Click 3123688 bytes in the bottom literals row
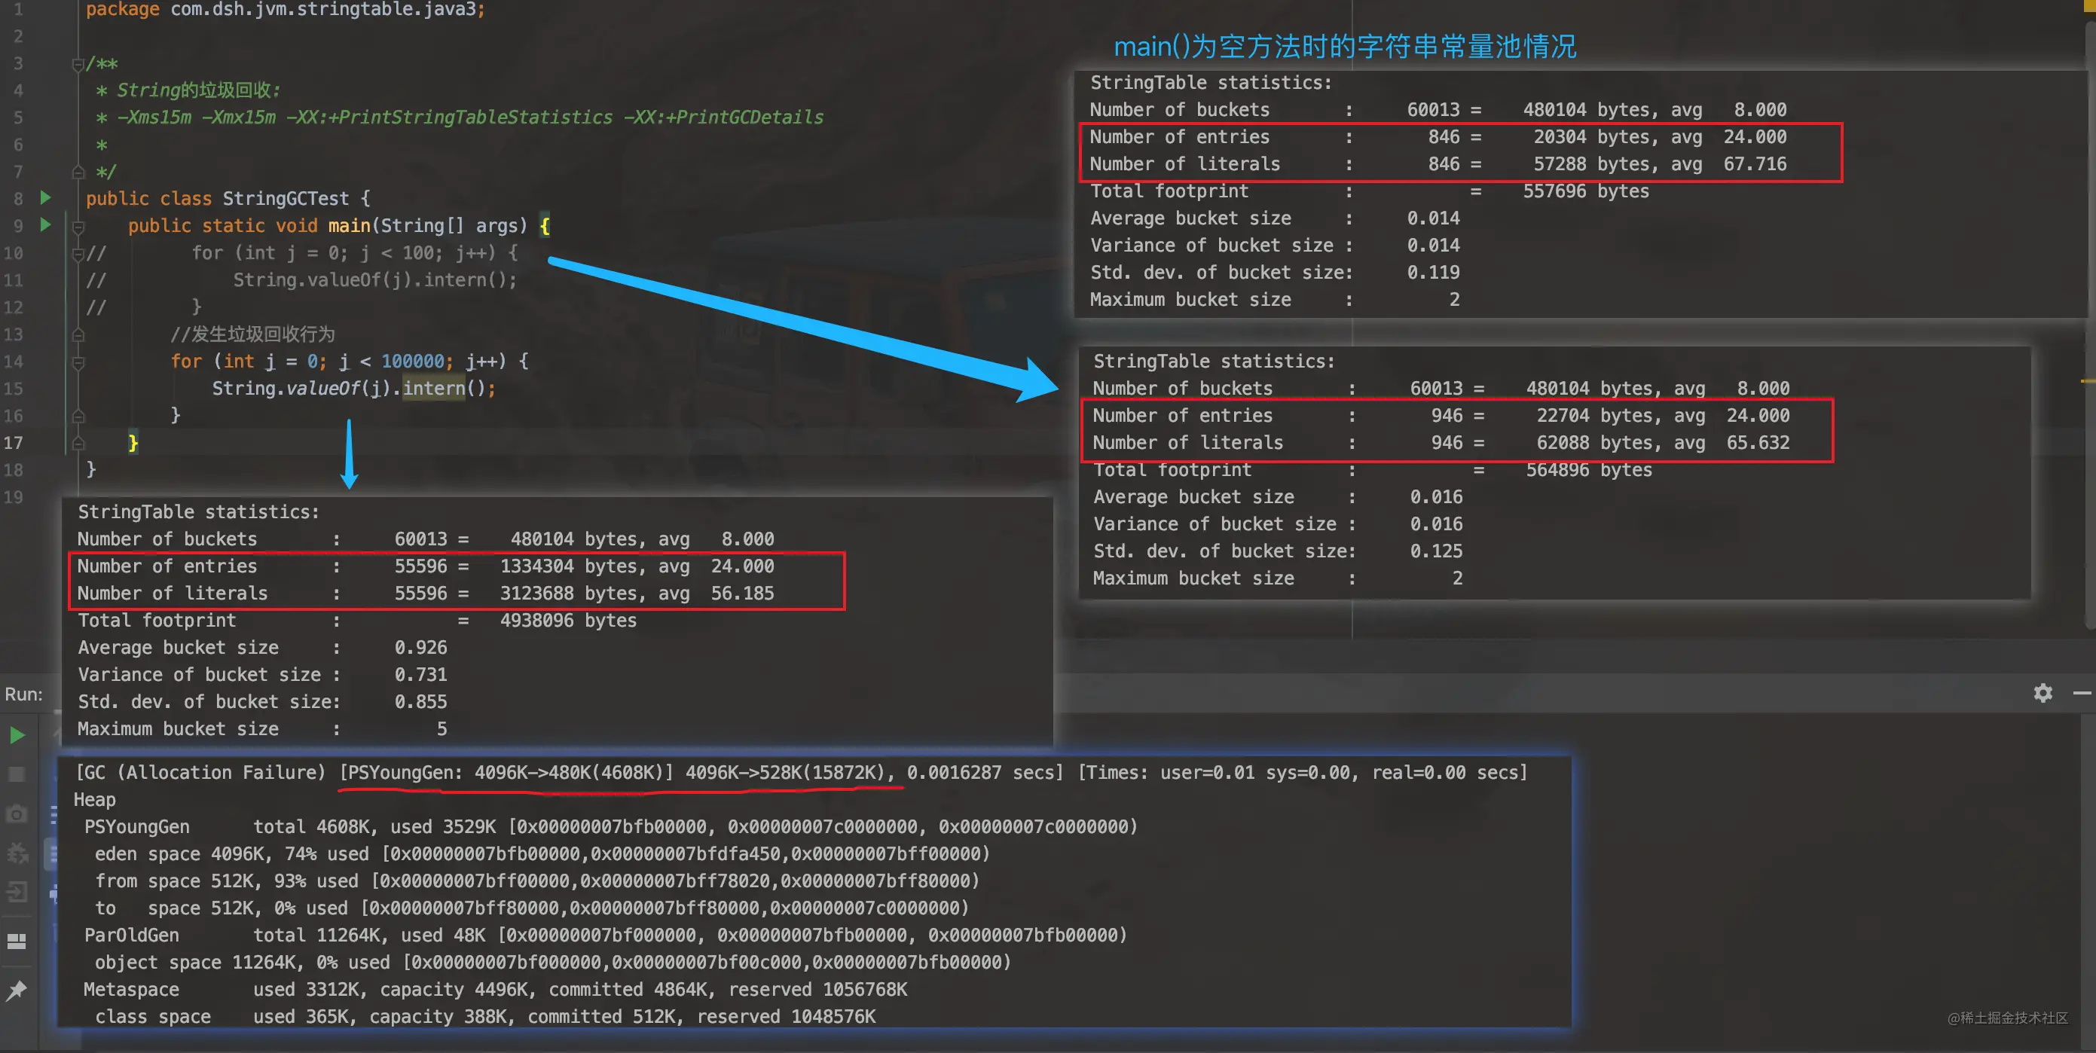Viewport: 2096px width, 1053px height. (x=569, y=594)
